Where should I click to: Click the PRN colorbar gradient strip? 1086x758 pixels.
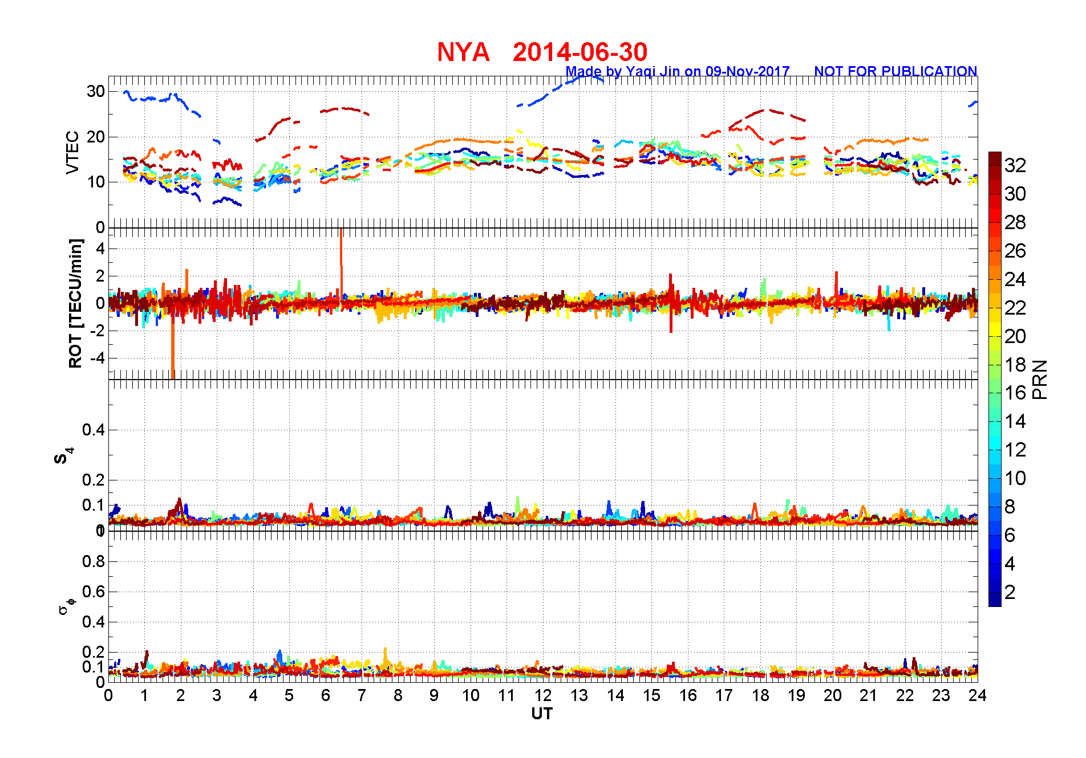pos(995,379)
